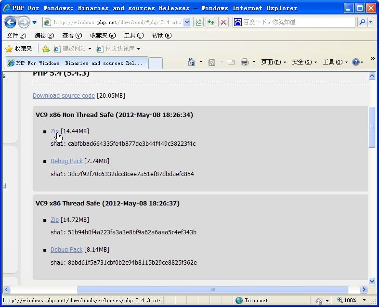Image resolution: width=379 pixels, height=307 pixels.
Task: Open recent pages dropdown next to Forward
Action: 35,23
